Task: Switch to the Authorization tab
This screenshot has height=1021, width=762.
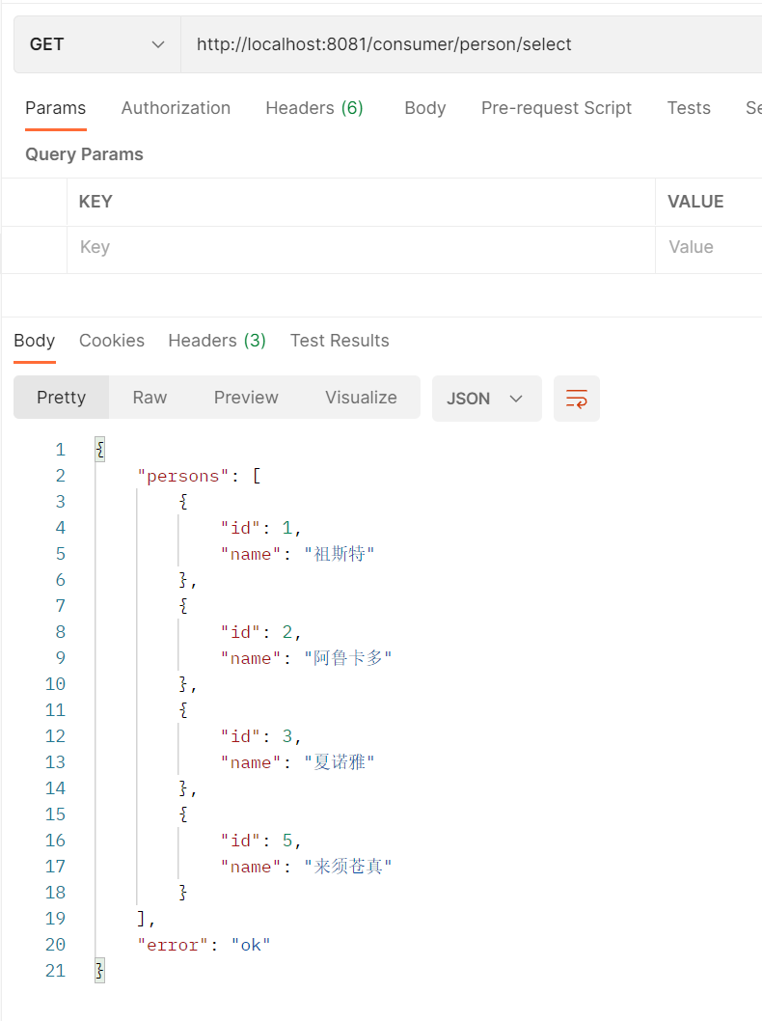Action: tap(176, 108)
